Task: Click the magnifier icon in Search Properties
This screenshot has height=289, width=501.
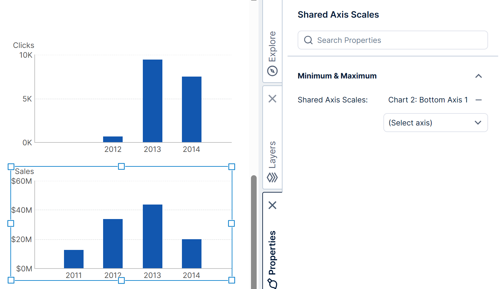Action: click(308, 40)
